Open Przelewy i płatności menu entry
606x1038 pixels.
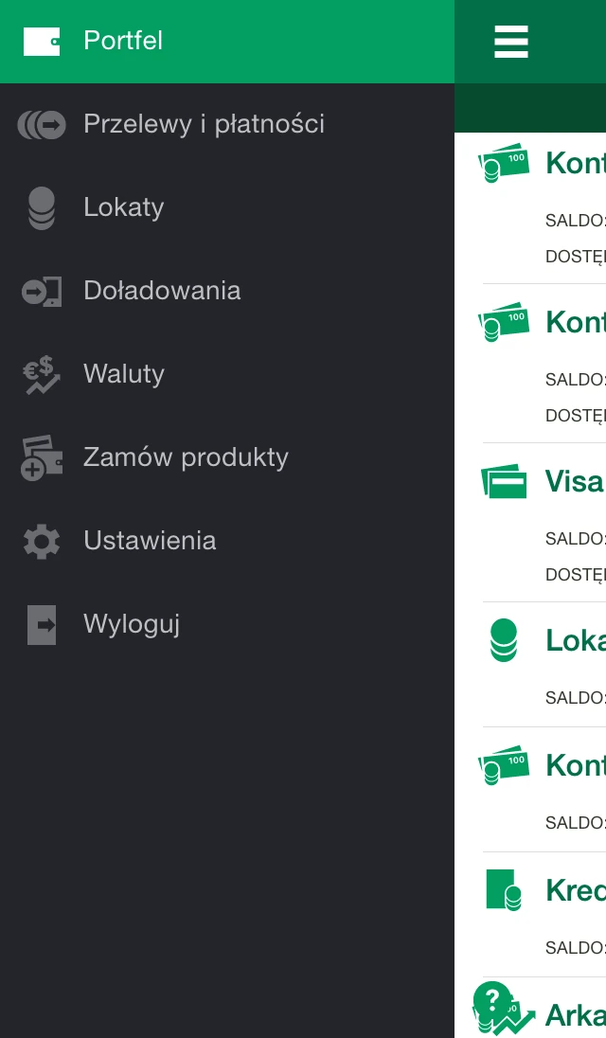[227, 124]
